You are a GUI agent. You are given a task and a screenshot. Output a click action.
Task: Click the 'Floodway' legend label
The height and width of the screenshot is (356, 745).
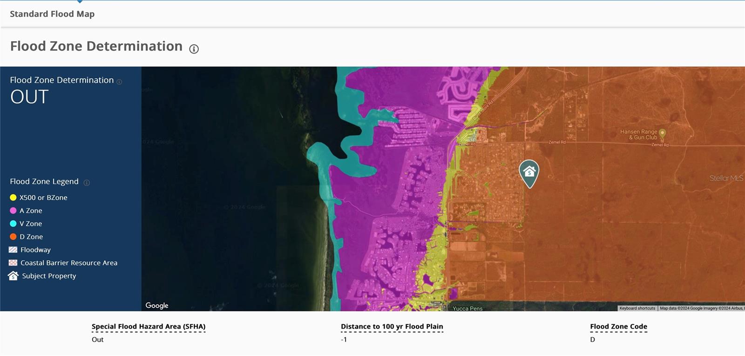(35, 250)
